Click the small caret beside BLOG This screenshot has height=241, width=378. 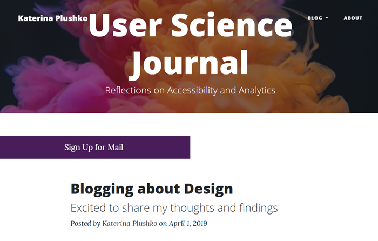point(327,18)
